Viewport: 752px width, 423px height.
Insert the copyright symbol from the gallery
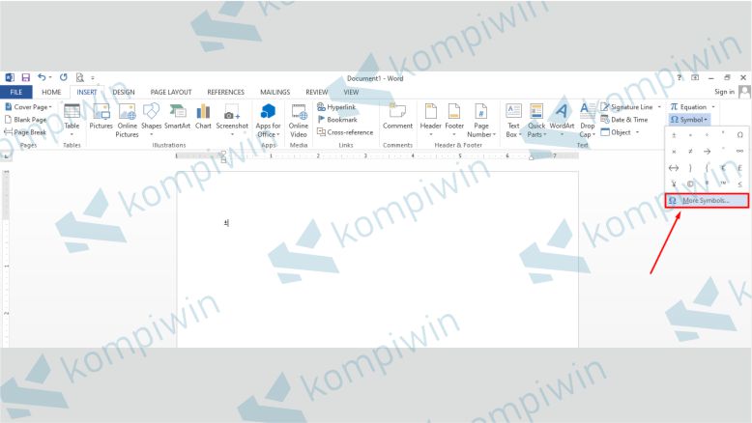pos(690,183)
